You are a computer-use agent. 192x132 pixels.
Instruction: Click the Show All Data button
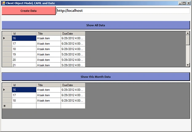[96, 25]
